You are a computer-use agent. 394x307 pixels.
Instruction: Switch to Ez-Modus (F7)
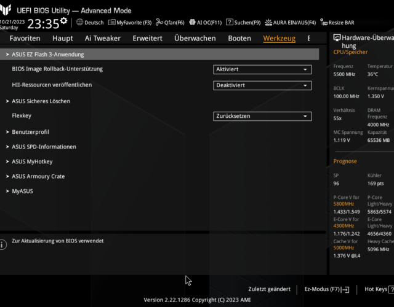pos(326,289)
